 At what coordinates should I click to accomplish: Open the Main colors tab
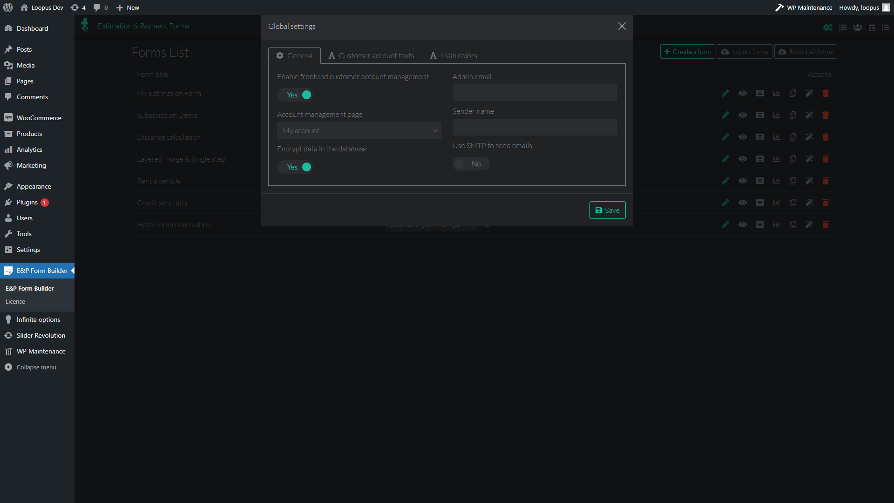pos(453,55)
